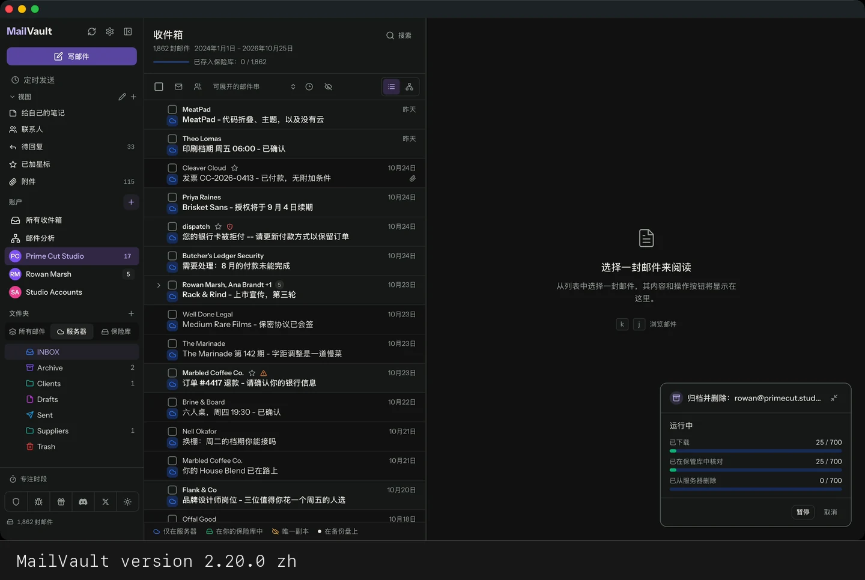Viewport: 865px width, 580px height.
Task: Switch to tree analysis view mode
Action: tap(410, 86)
